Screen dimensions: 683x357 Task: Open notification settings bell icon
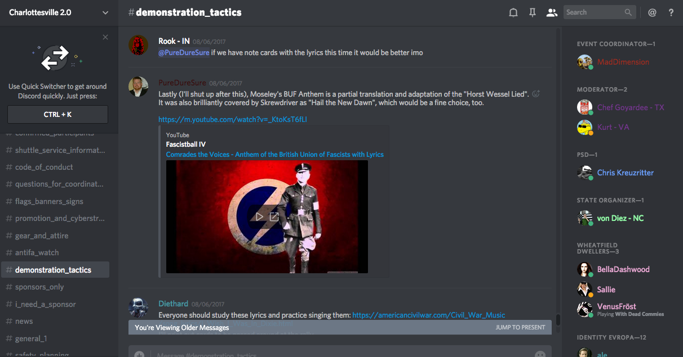[513, 12]
